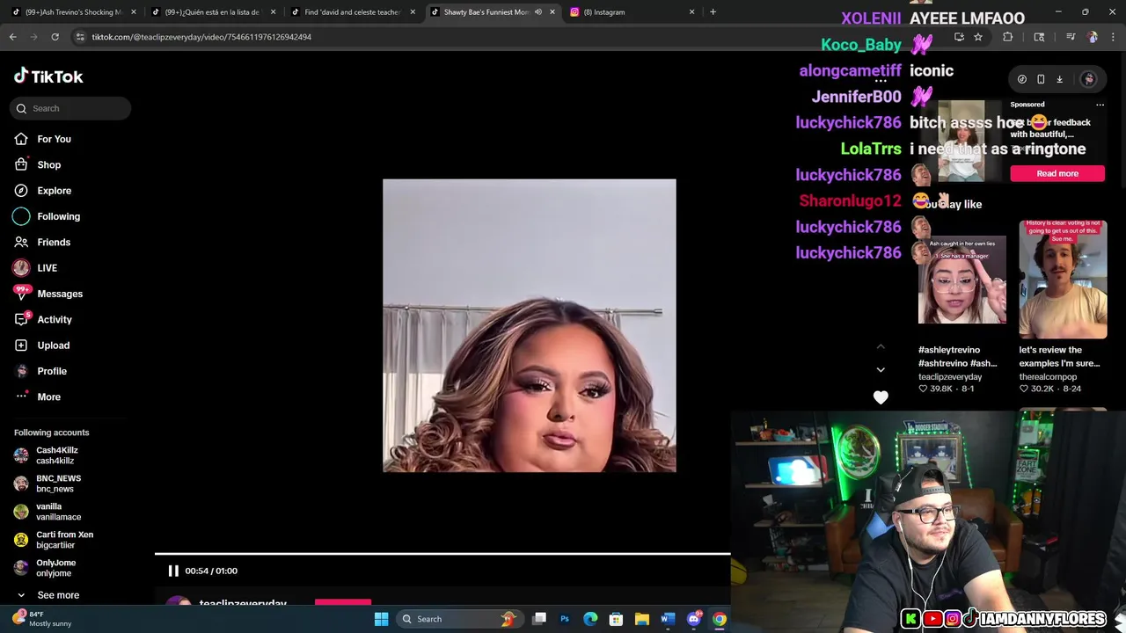This screenshot has height=633, width=1126.
Task: Open the media controls icon in Chrome
Action: pos(1071,37)
